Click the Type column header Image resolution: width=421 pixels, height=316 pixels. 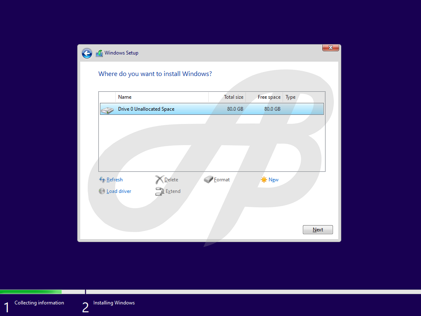tap(304, 97)
